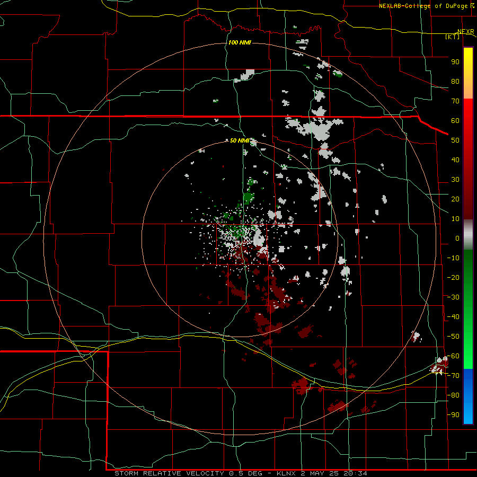Image resolution: width=477 pixels, height=477 pixels.
Task: Click the -70 knot scale label
Action: pyautogui.click(x=453, y=376)
